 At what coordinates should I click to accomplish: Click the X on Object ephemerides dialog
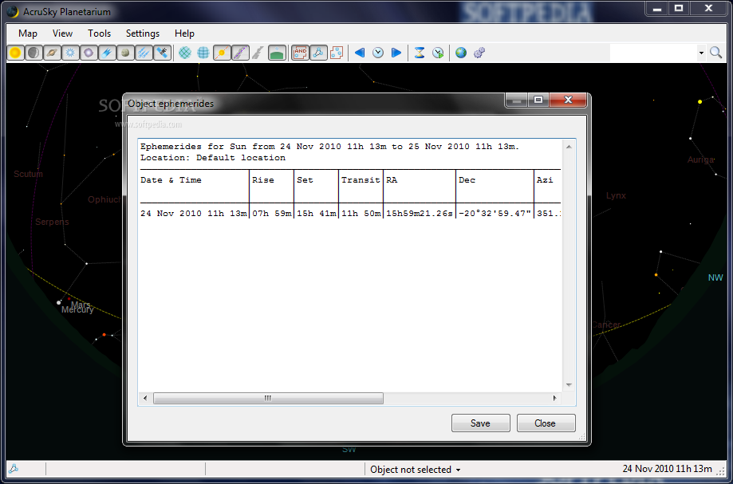(568, 100)
